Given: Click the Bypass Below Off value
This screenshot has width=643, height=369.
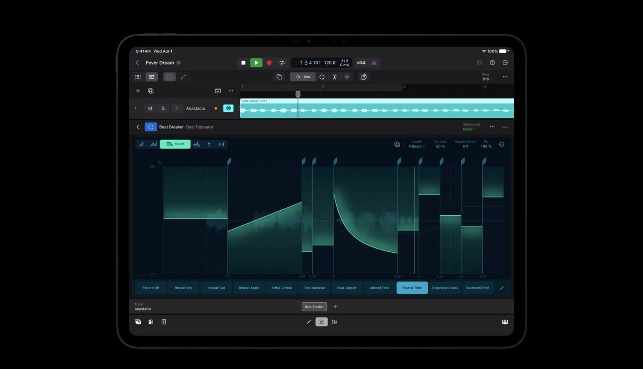Looking at the screenshot, I should coord(465,146).
